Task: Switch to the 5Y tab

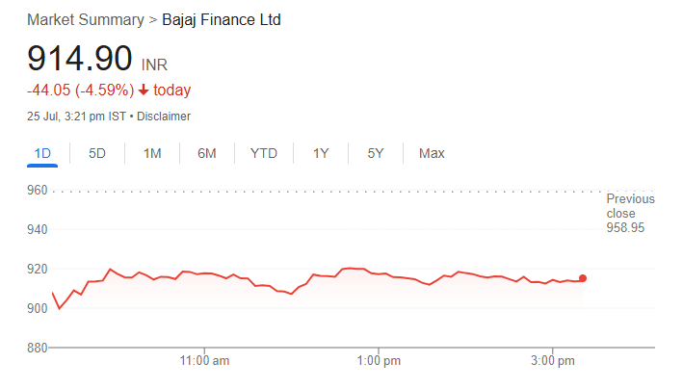Action: 376,153
